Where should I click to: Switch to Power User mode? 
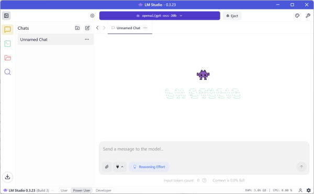pos(82,190)
